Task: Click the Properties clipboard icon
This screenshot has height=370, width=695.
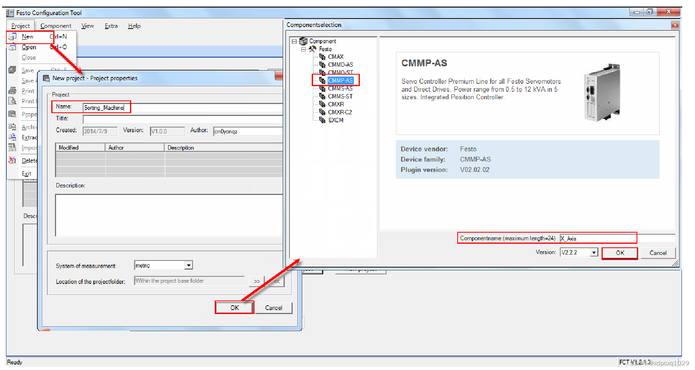Action: (x=12, y=114)
